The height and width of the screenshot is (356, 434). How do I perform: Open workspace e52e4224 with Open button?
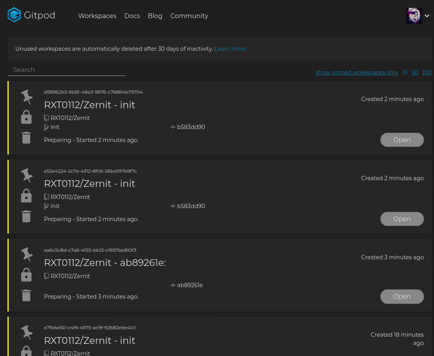402,219
